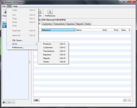Click the Cut menu entry

[x=23, y=15]
